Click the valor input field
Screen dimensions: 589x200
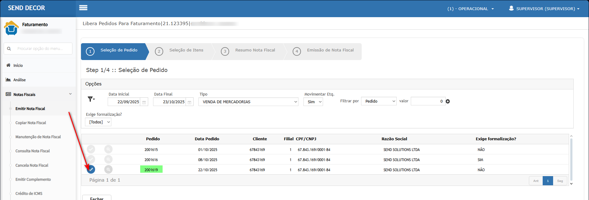[x=428, y=101]
